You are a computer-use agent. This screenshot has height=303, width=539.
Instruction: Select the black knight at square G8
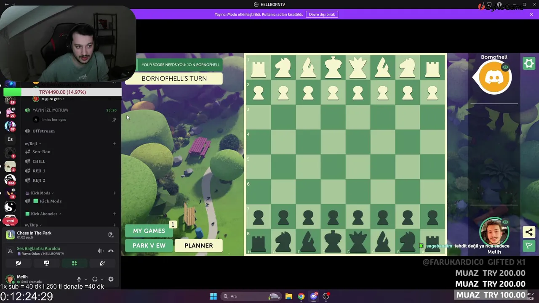(x=283, y=242)
